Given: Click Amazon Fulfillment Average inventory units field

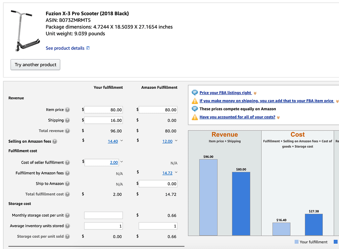Looking at the screenshot, I should (158, 226).
